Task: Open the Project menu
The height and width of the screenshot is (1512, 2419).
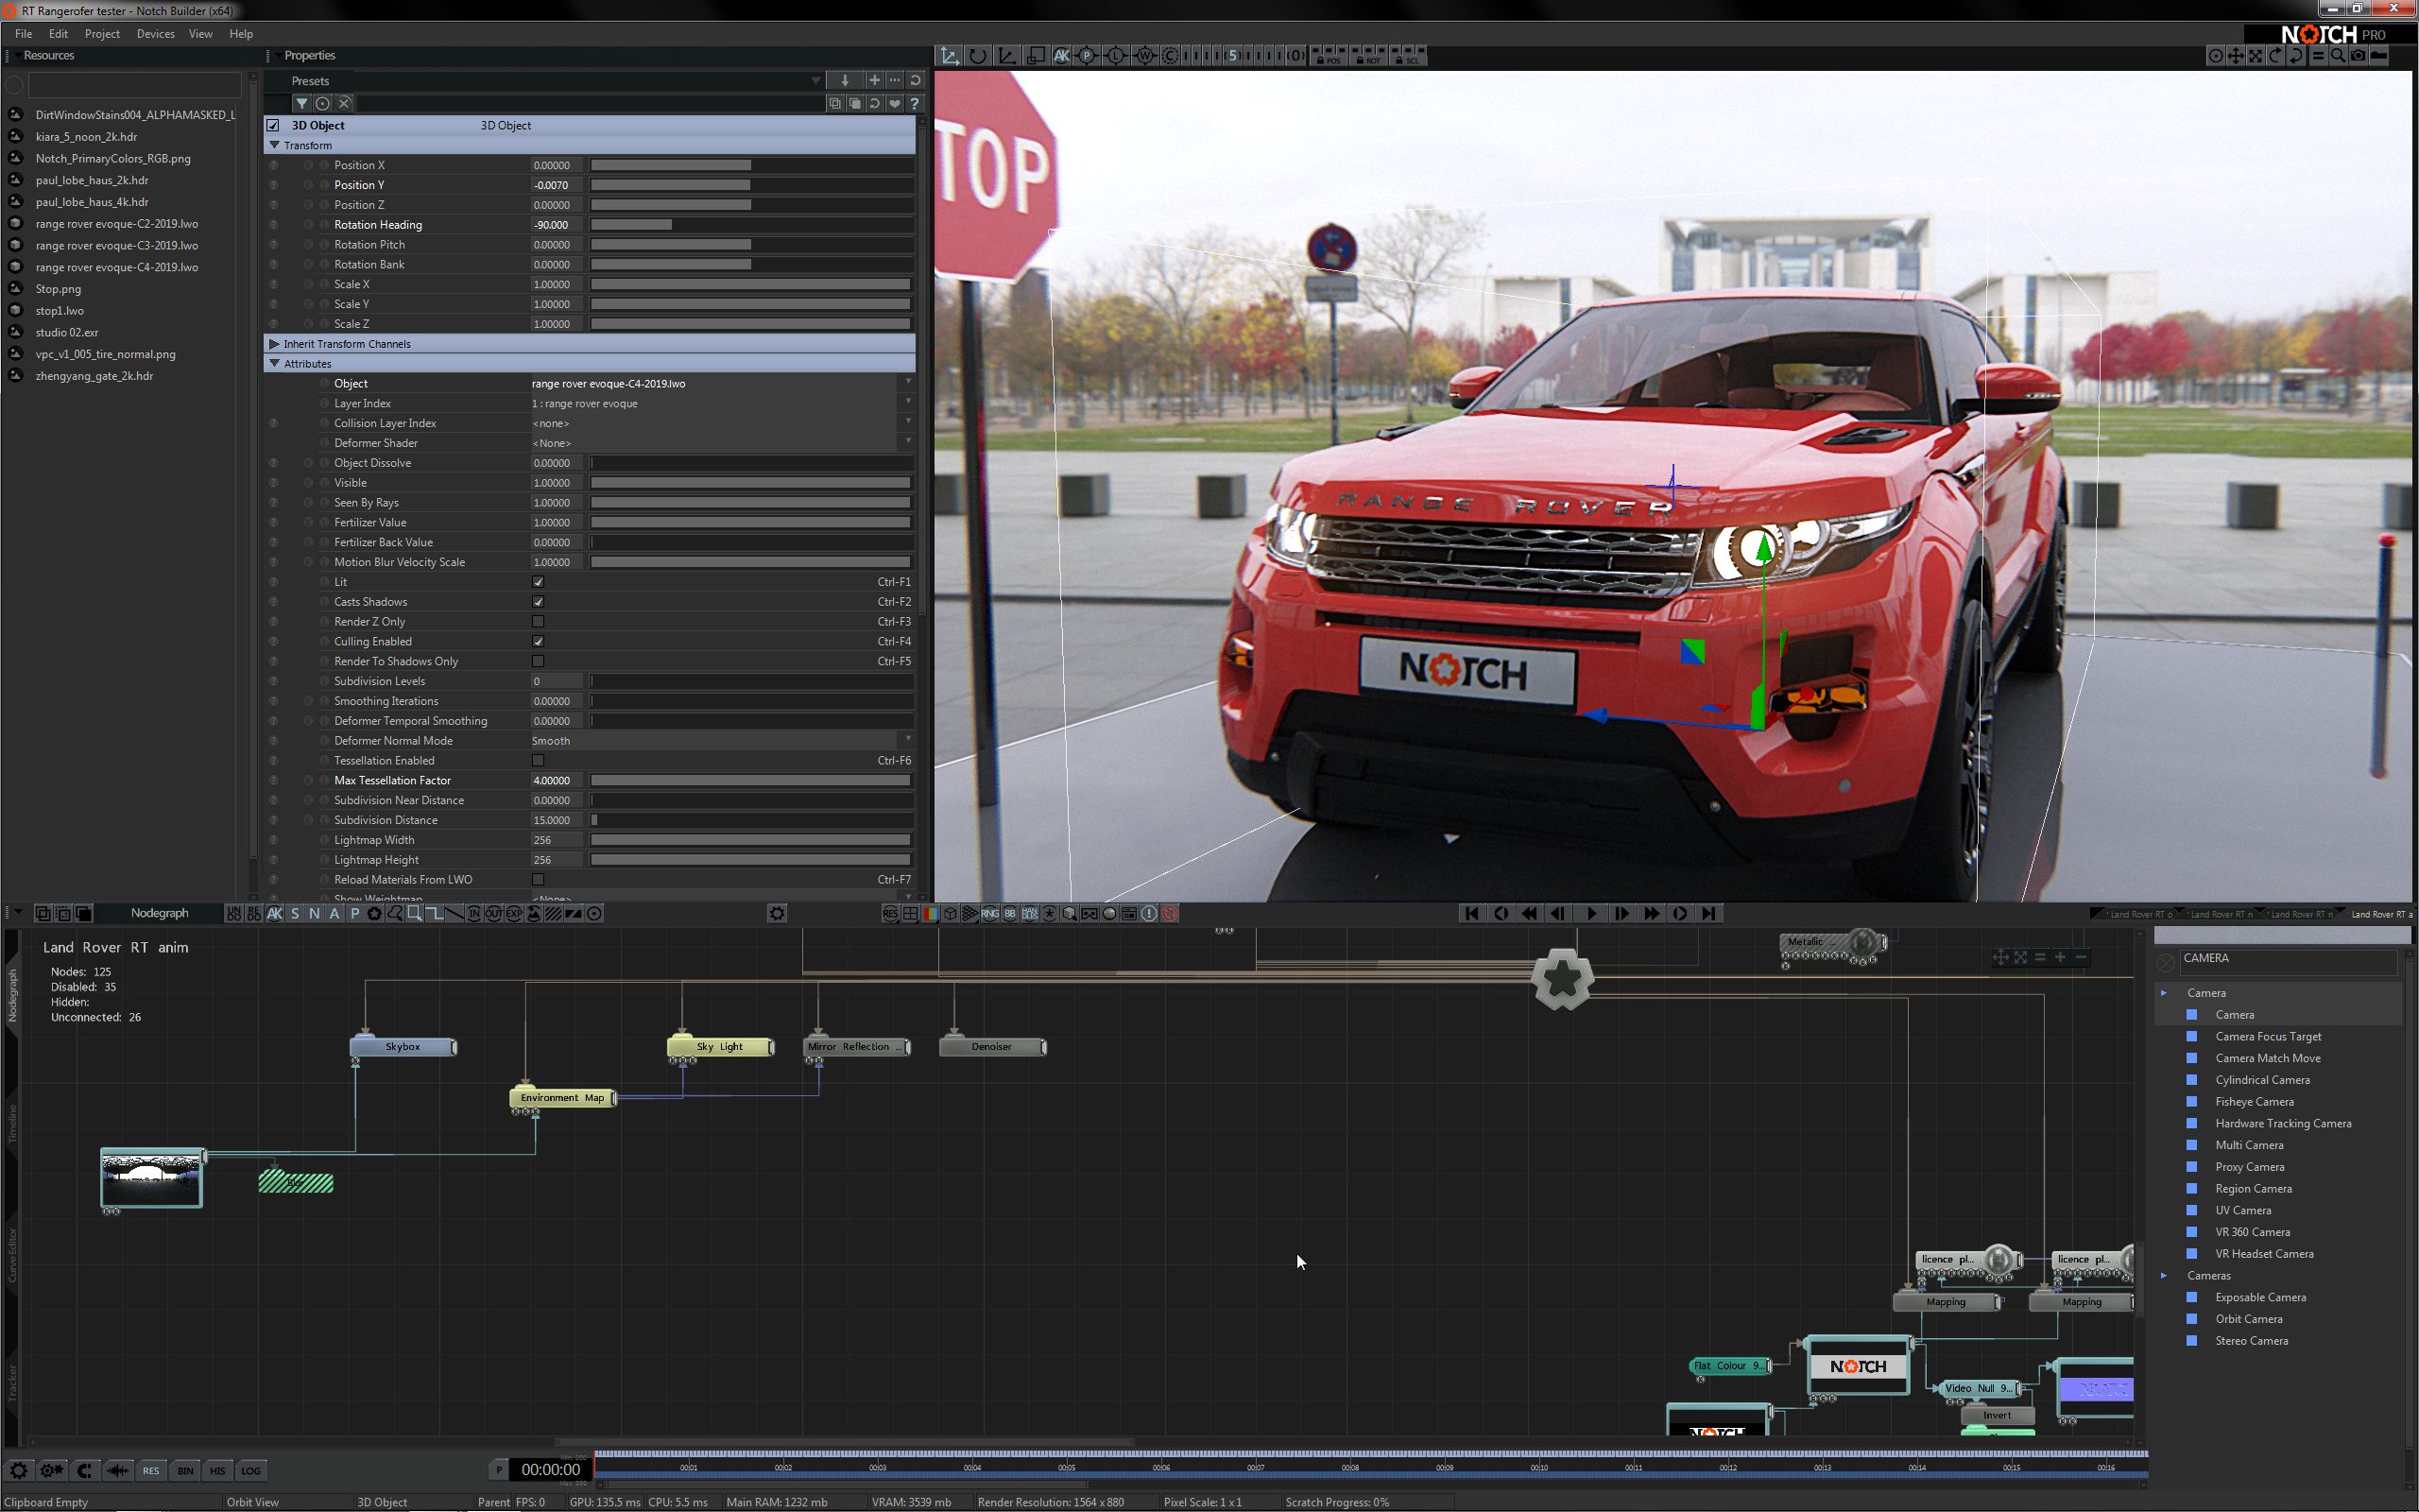Action: pyautogui.click(x=102, y=34)
